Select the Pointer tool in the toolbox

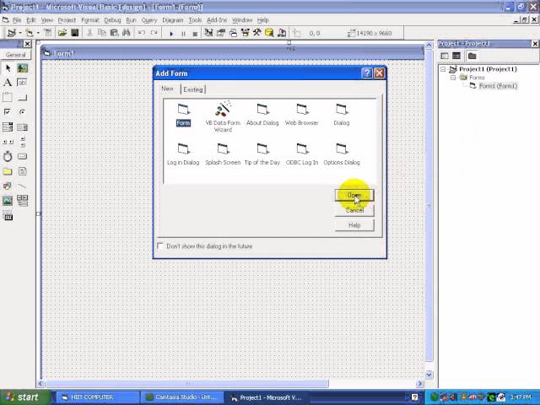point(8,68)
